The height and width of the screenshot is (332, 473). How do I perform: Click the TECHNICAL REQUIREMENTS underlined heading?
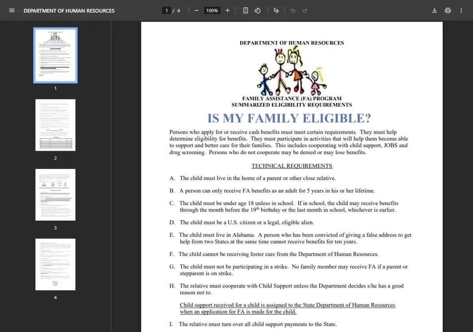292,166
